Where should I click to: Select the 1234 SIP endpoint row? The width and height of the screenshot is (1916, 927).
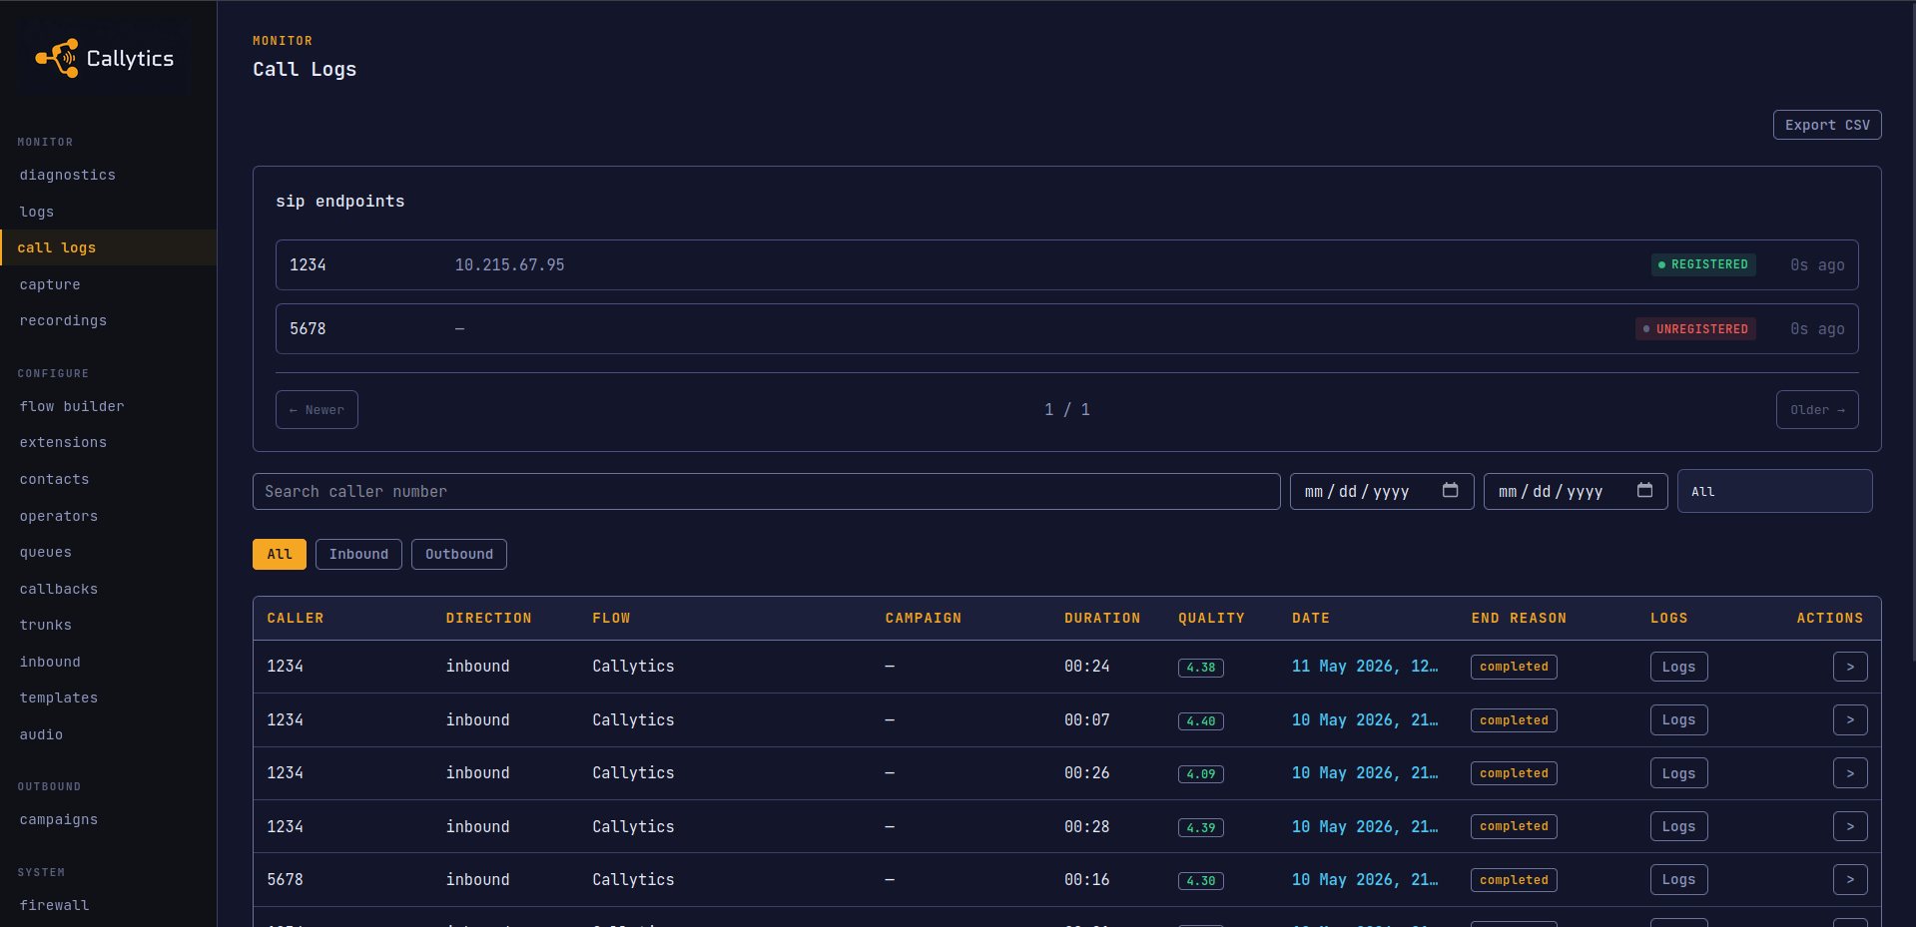click(x=1066, y=264)
